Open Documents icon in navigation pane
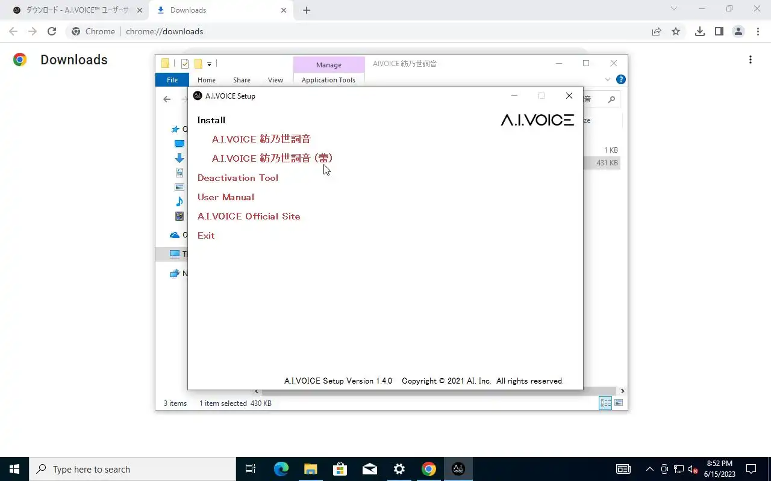Viewport: 771px width, 481px height. coord(179,173)
